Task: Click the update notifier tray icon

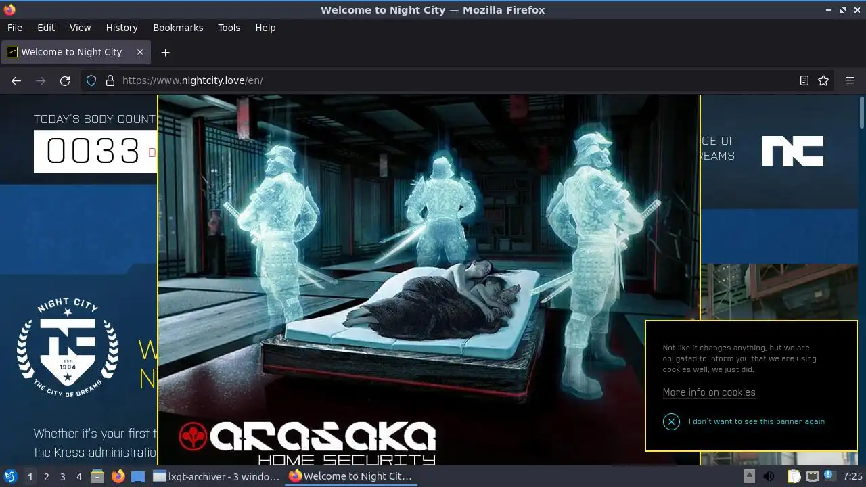Action: click(x=829, y=476)
